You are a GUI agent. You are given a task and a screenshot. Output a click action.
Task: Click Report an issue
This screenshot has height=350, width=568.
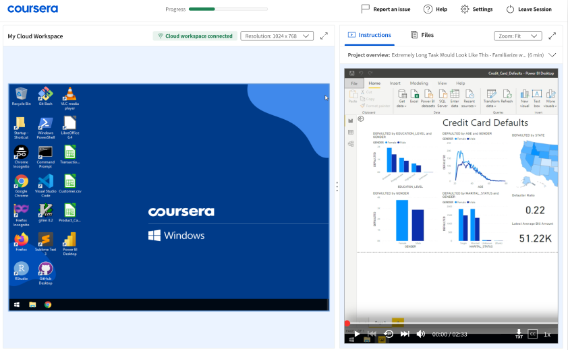(386, 9)
